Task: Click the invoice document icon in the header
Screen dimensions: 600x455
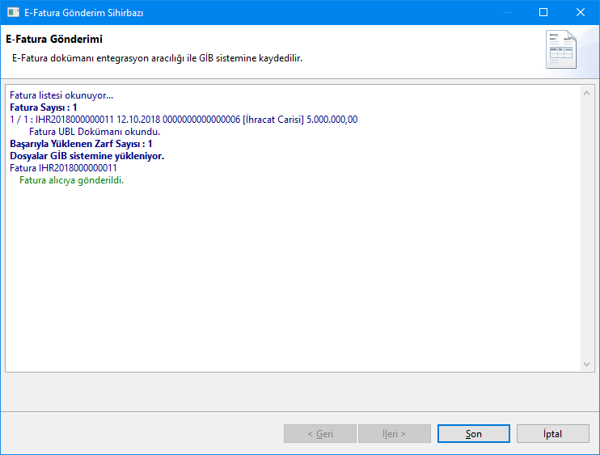Action: click(x=561, y=50)
